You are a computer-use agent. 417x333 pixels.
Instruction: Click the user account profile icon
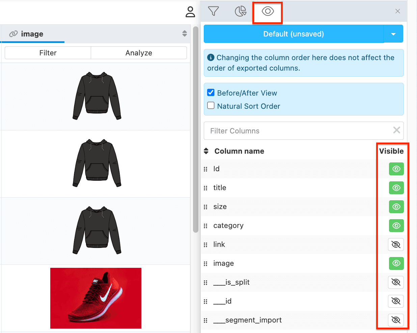coord(190,12)
